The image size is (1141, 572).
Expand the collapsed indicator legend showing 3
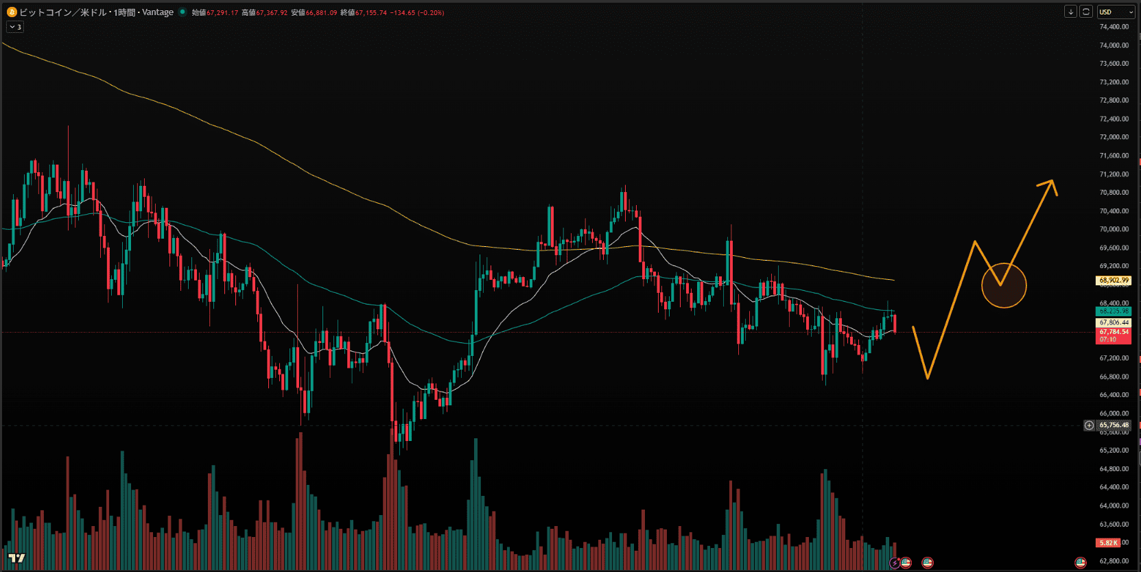[15, 27]
